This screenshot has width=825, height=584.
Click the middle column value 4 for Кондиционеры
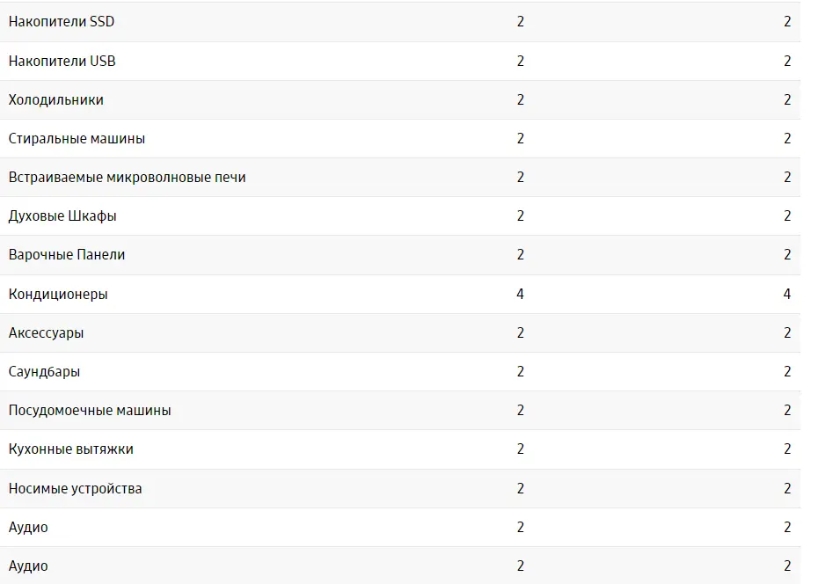[521, 294]
